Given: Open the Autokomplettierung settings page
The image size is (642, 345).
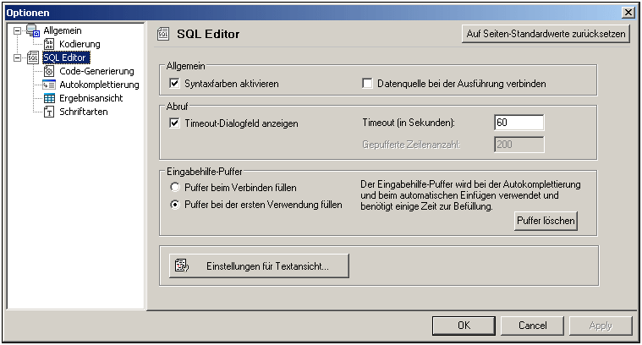Looking at the screenshot, I should [99, 85].
